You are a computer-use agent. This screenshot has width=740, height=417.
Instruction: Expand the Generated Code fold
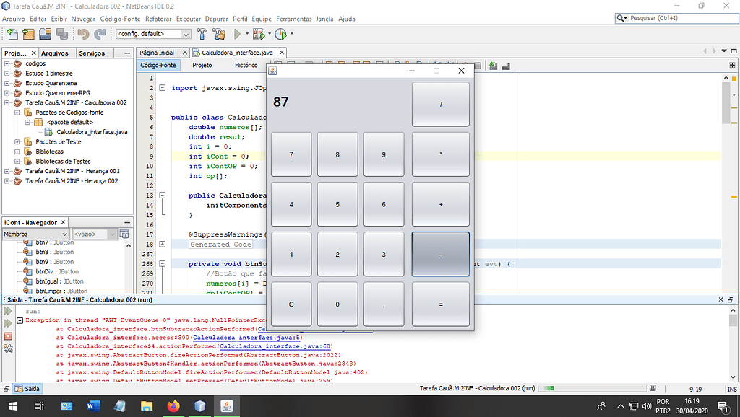163,245
